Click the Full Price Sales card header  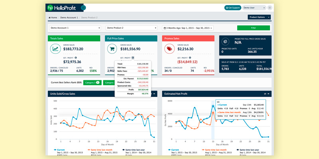[x=131, y=38]
